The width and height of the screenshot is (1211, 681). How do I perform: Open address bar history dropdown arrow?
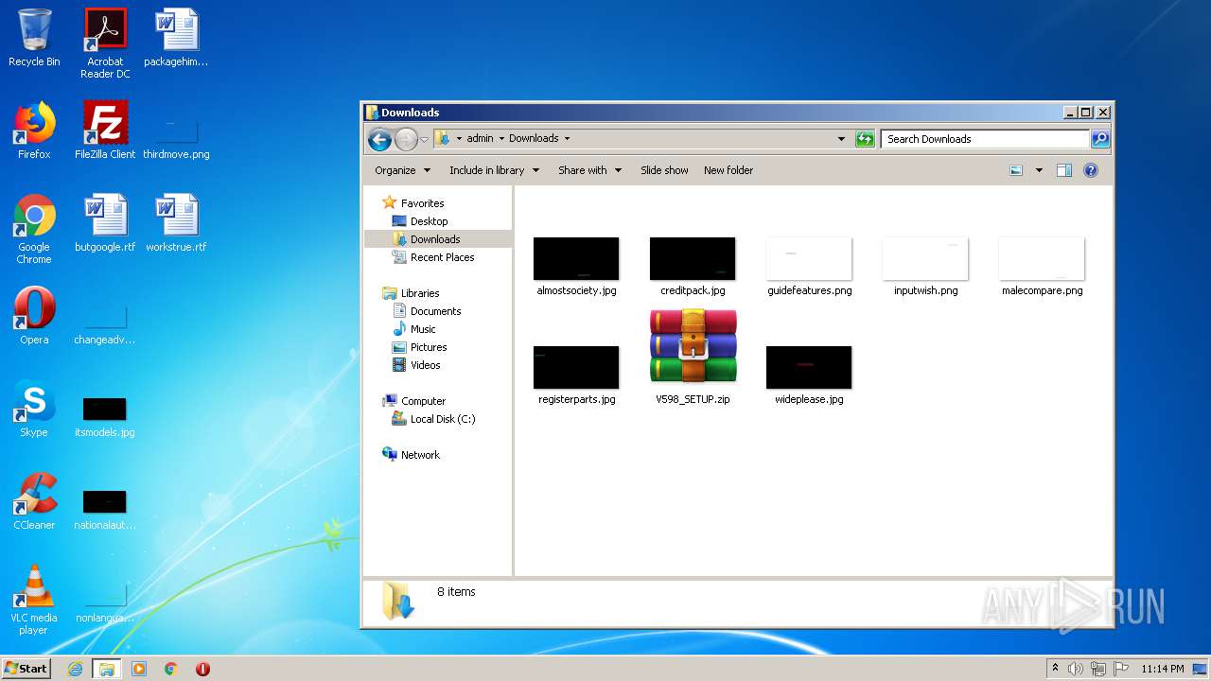841,139
